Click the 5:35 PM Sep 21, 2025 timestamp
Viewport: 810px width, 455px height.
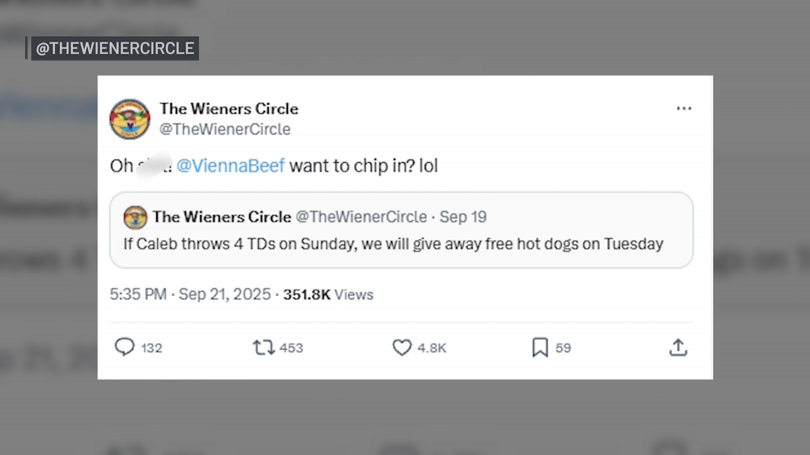[190, 294]
